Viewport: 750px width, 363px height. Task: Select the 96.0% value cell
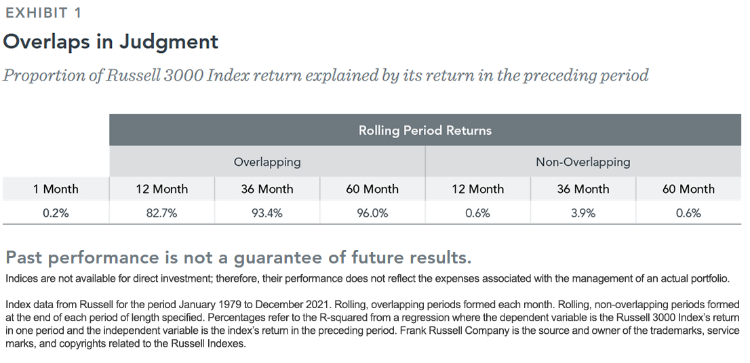coord(372,213)
